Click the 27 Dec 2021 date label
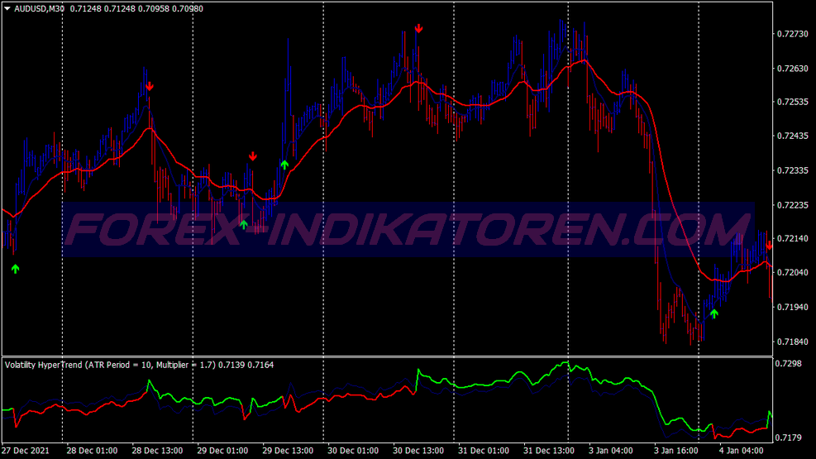The height and width of the screenshot is (459, 816). [x=26, y=451]
